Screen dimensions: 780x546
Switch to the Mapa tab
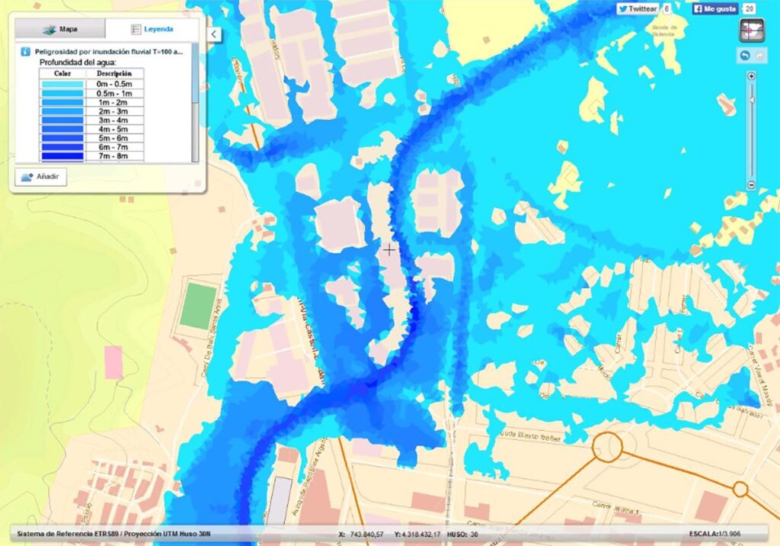(60, 29)
